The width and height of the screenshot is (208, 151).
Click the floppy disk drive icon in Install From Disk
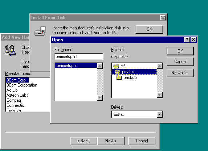(x=40, y=31)
